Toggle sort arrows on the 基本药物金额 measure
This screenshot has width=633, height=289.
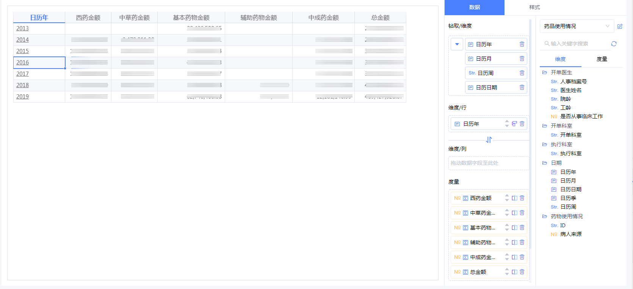[x=507, y=228]
